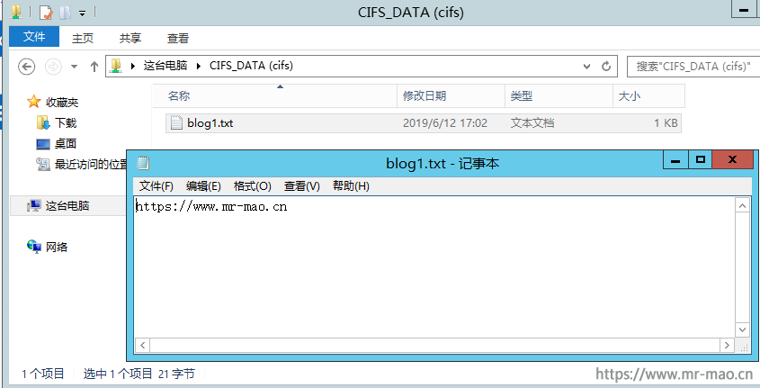760x388 pixels.
Task: Click the date 2019/6/12 17:02 cell
Action: [x=445, y=123]
